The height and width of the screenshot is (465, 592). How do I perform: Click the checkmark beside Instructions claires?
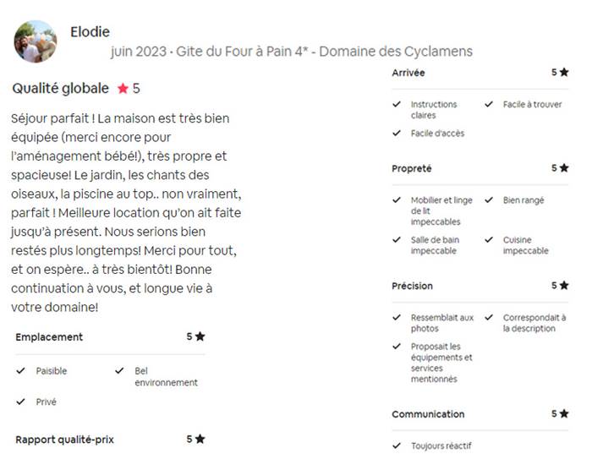[x=397, y=104]
